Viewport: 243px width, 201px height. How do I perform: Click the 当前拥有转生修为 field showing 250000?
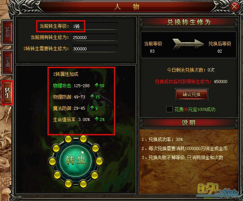[x=95, y=37]
